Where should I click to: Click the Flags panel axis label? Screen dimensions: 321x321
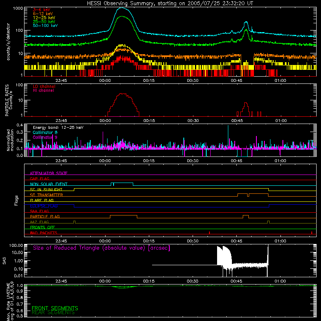click(x=16, y=200)
